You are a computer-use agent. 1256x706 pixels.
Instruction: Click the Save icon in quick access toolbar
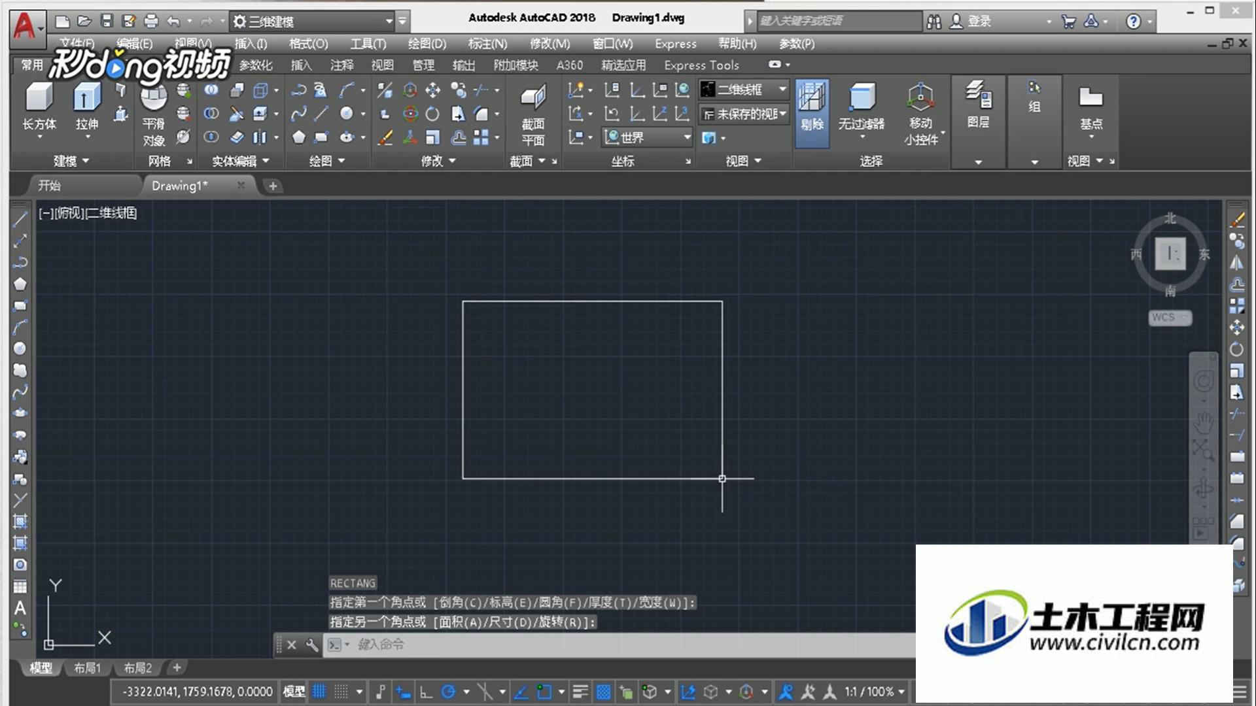tap(107, 21)
